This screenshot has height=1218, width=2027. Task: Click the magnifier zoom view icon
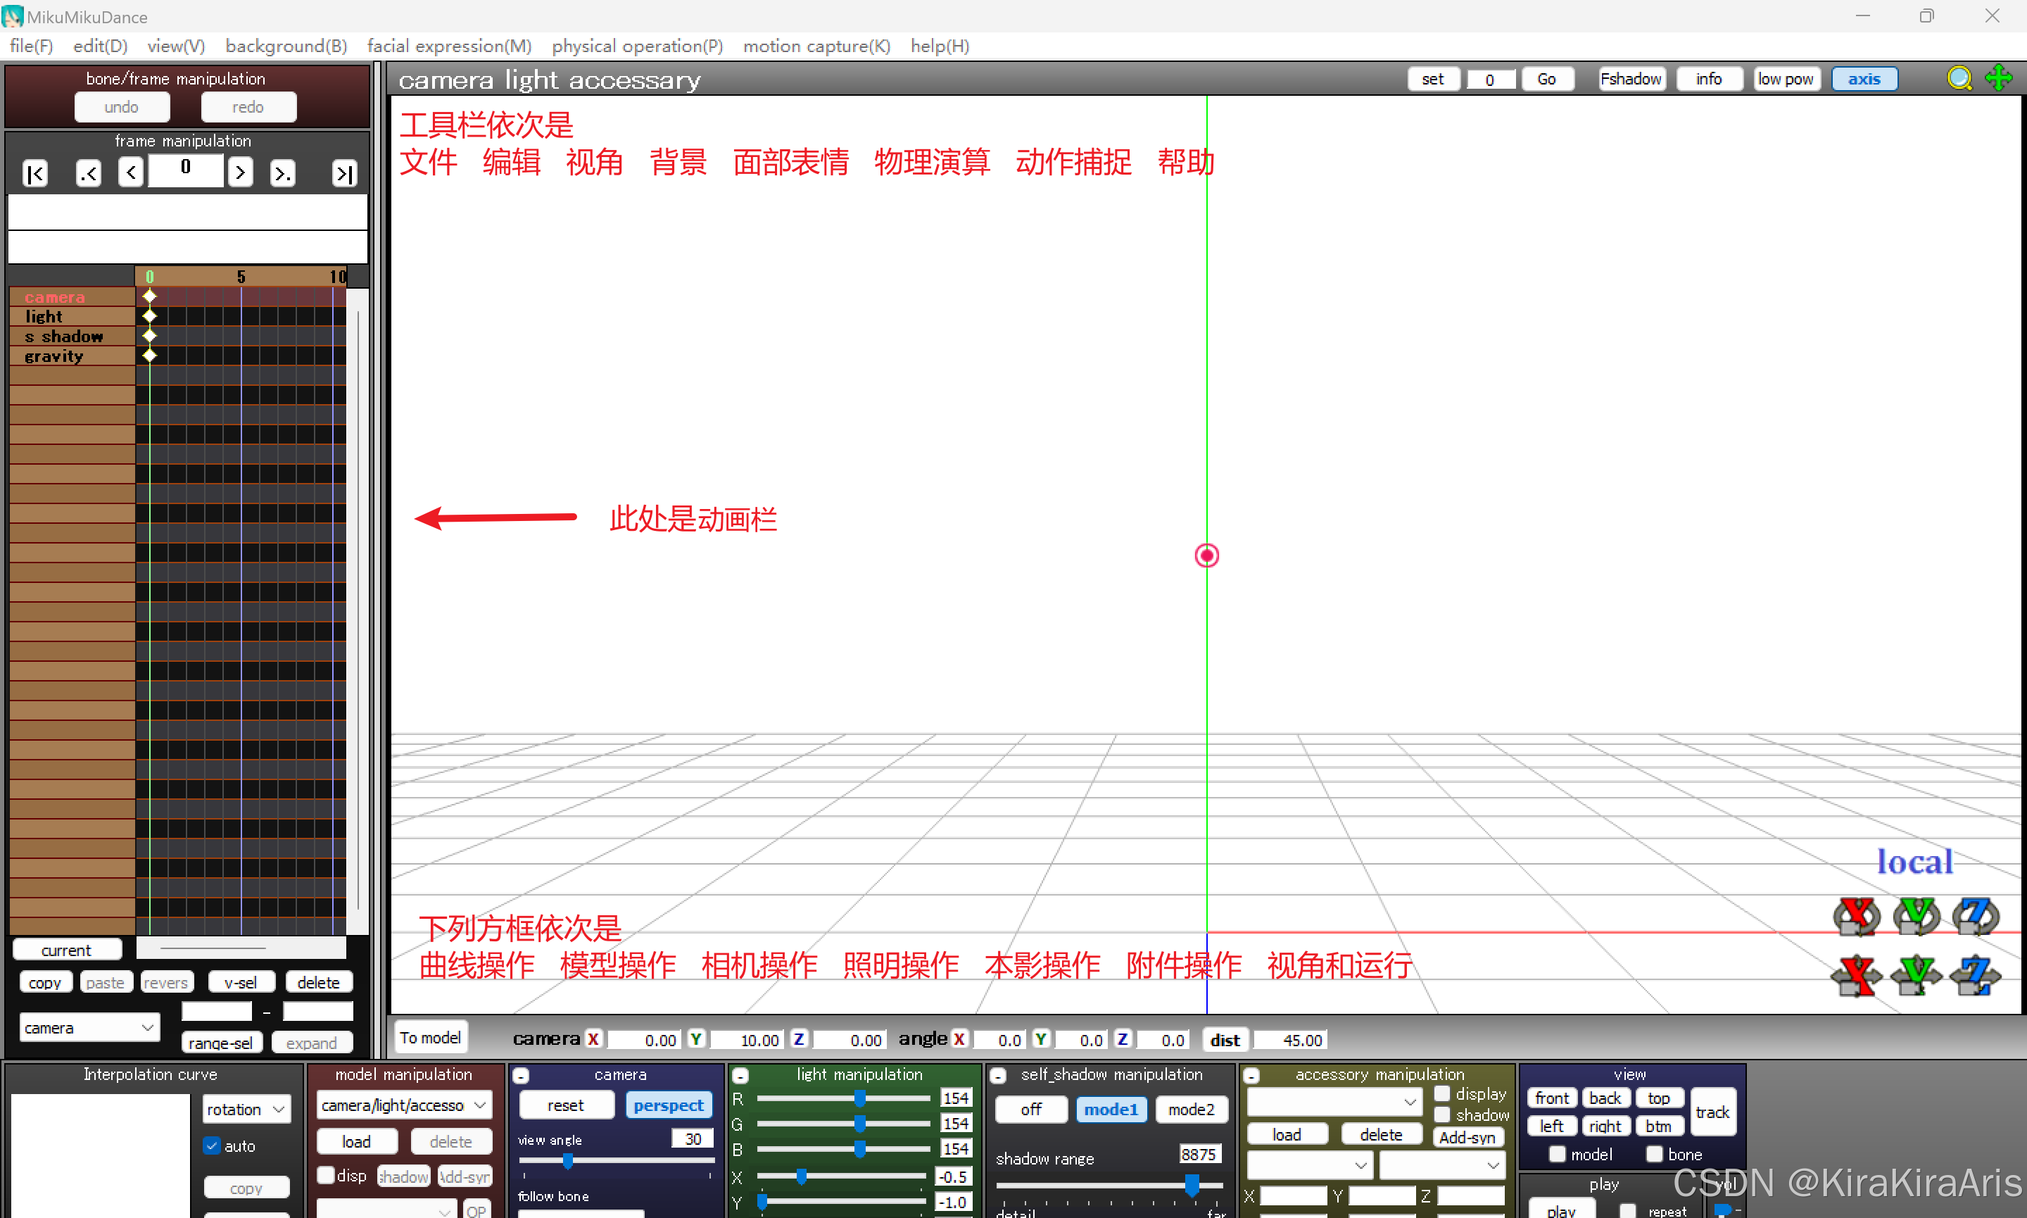pyautogui.click(x=1959, y=79)
